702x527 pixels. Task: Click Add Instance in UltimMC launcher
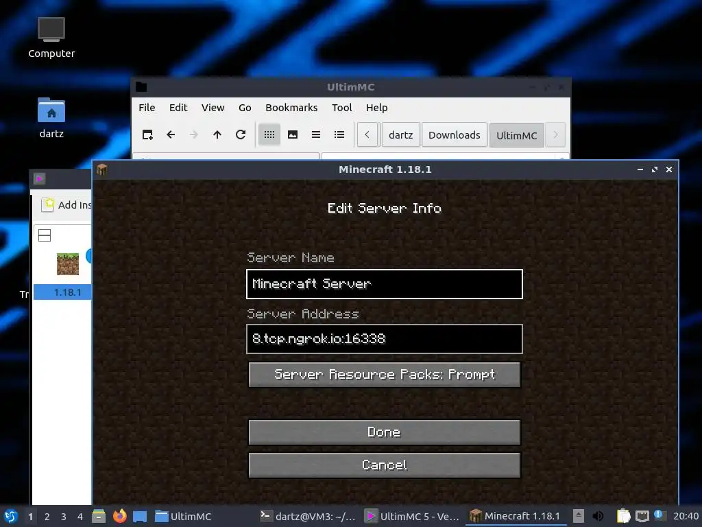[x=66, y=204]
